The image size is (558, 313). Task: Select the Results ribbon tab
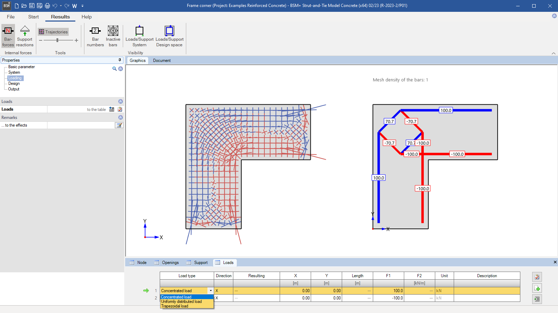pyautogui.click(x=60, y=17)
